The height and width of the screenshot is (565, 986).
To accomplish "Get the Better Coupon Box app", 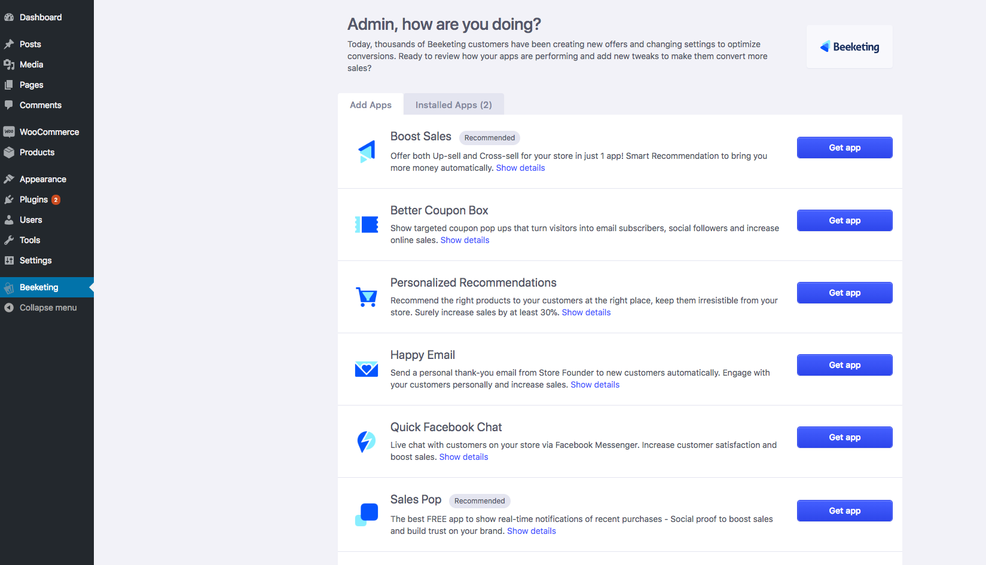I will point(844,220).
